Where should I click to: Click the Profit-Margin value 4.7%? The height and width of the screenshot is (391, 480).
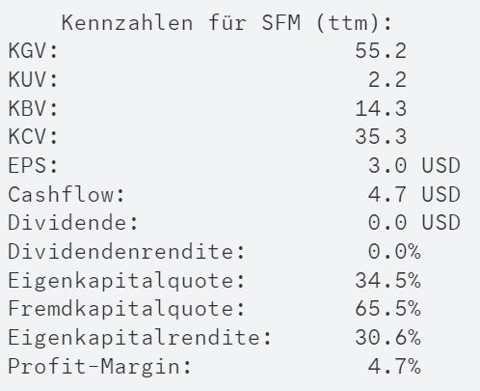point(394,366)
